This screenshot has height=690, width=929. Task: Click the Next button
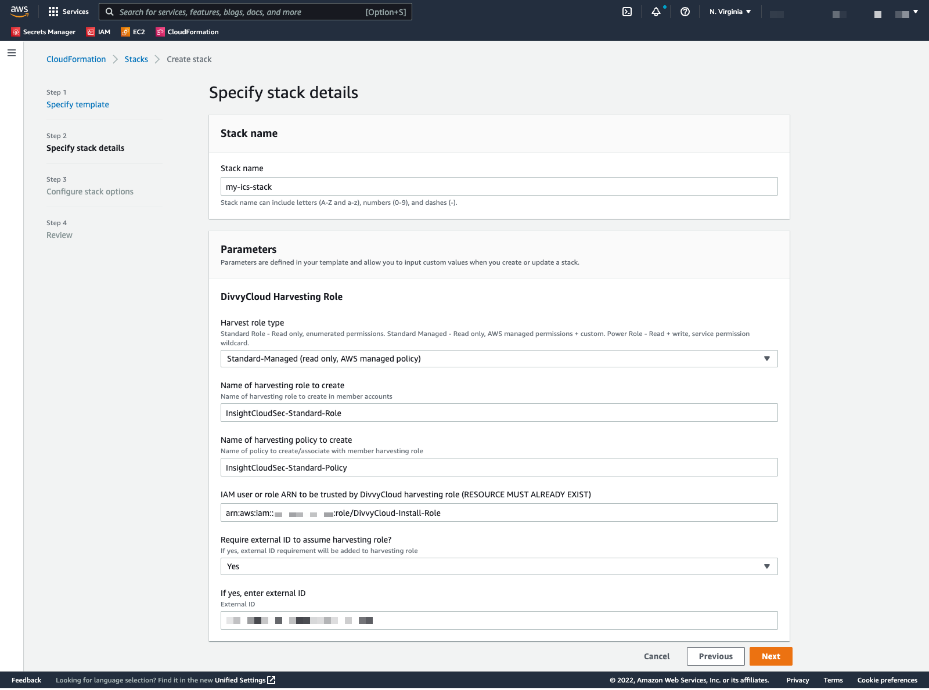pos(771,656)
